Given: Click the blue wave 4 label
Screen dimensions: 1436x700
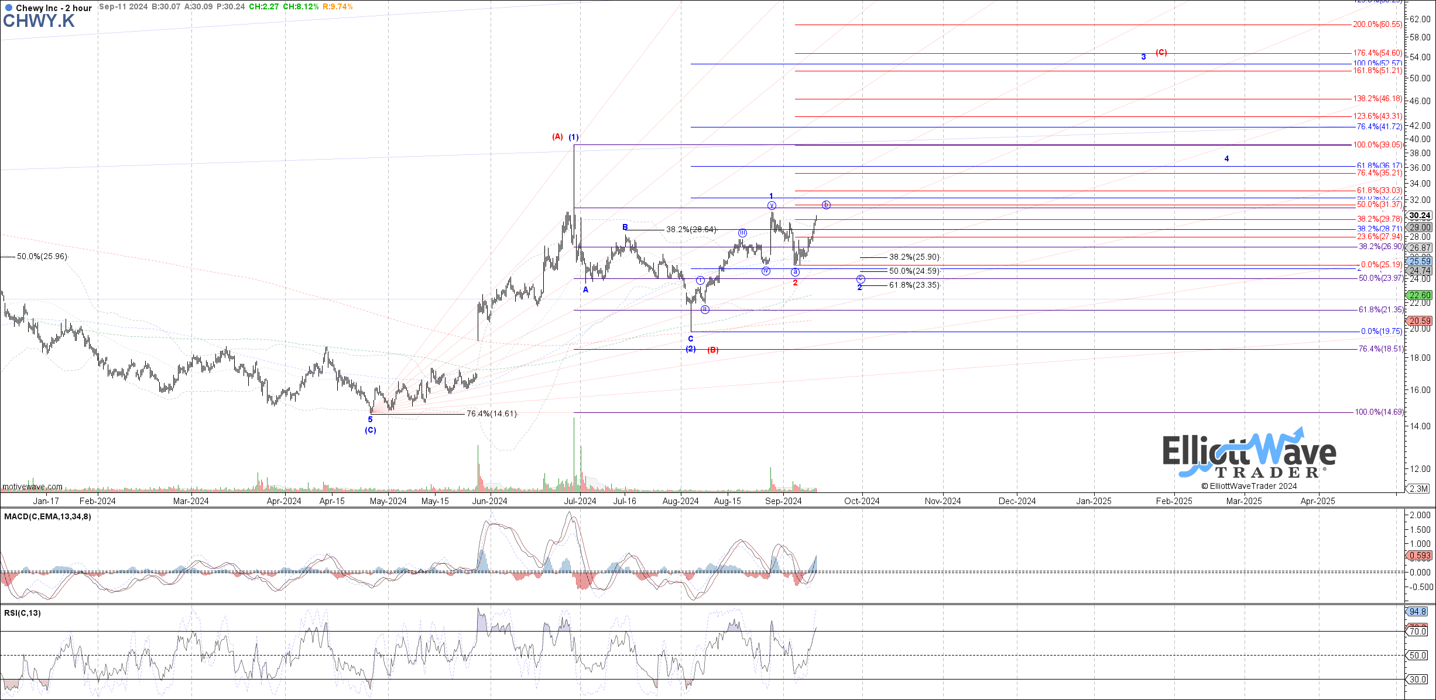Looking at the screenshot, I should click(1226, 158).
